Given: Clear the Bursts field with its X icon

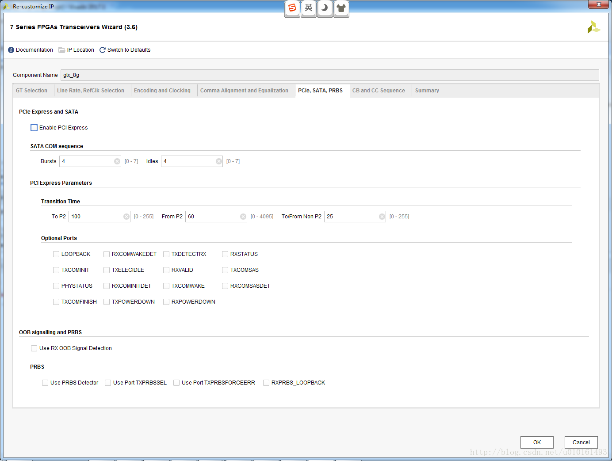Looking at the screenshot, I should pyautogui.click(x=117, y=161).
